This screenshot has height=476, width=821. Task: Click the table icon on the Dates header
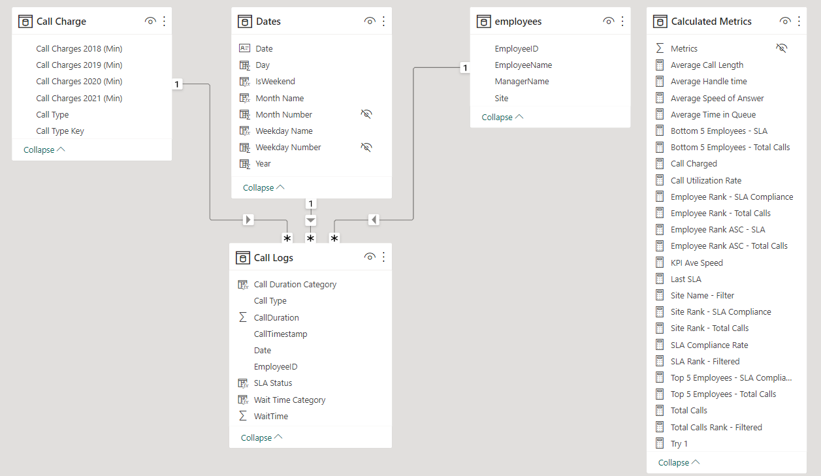(244, 20)
